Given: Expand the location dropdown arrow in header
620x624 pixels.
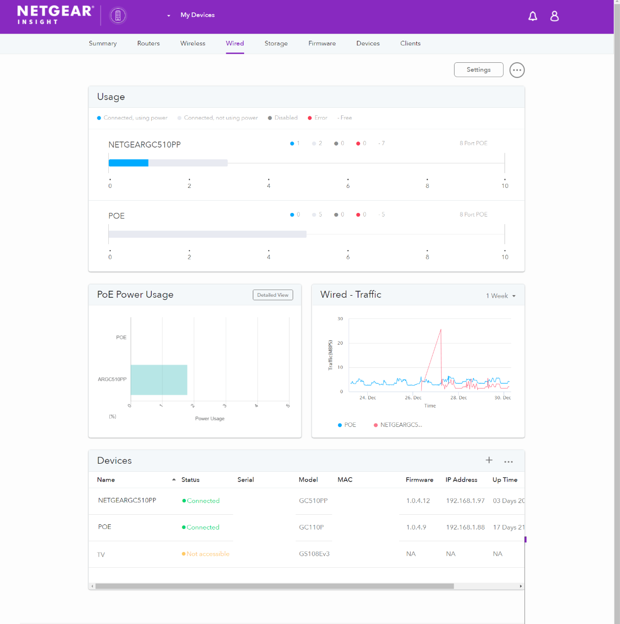Looking at the screenshot, I should point(169,16).
